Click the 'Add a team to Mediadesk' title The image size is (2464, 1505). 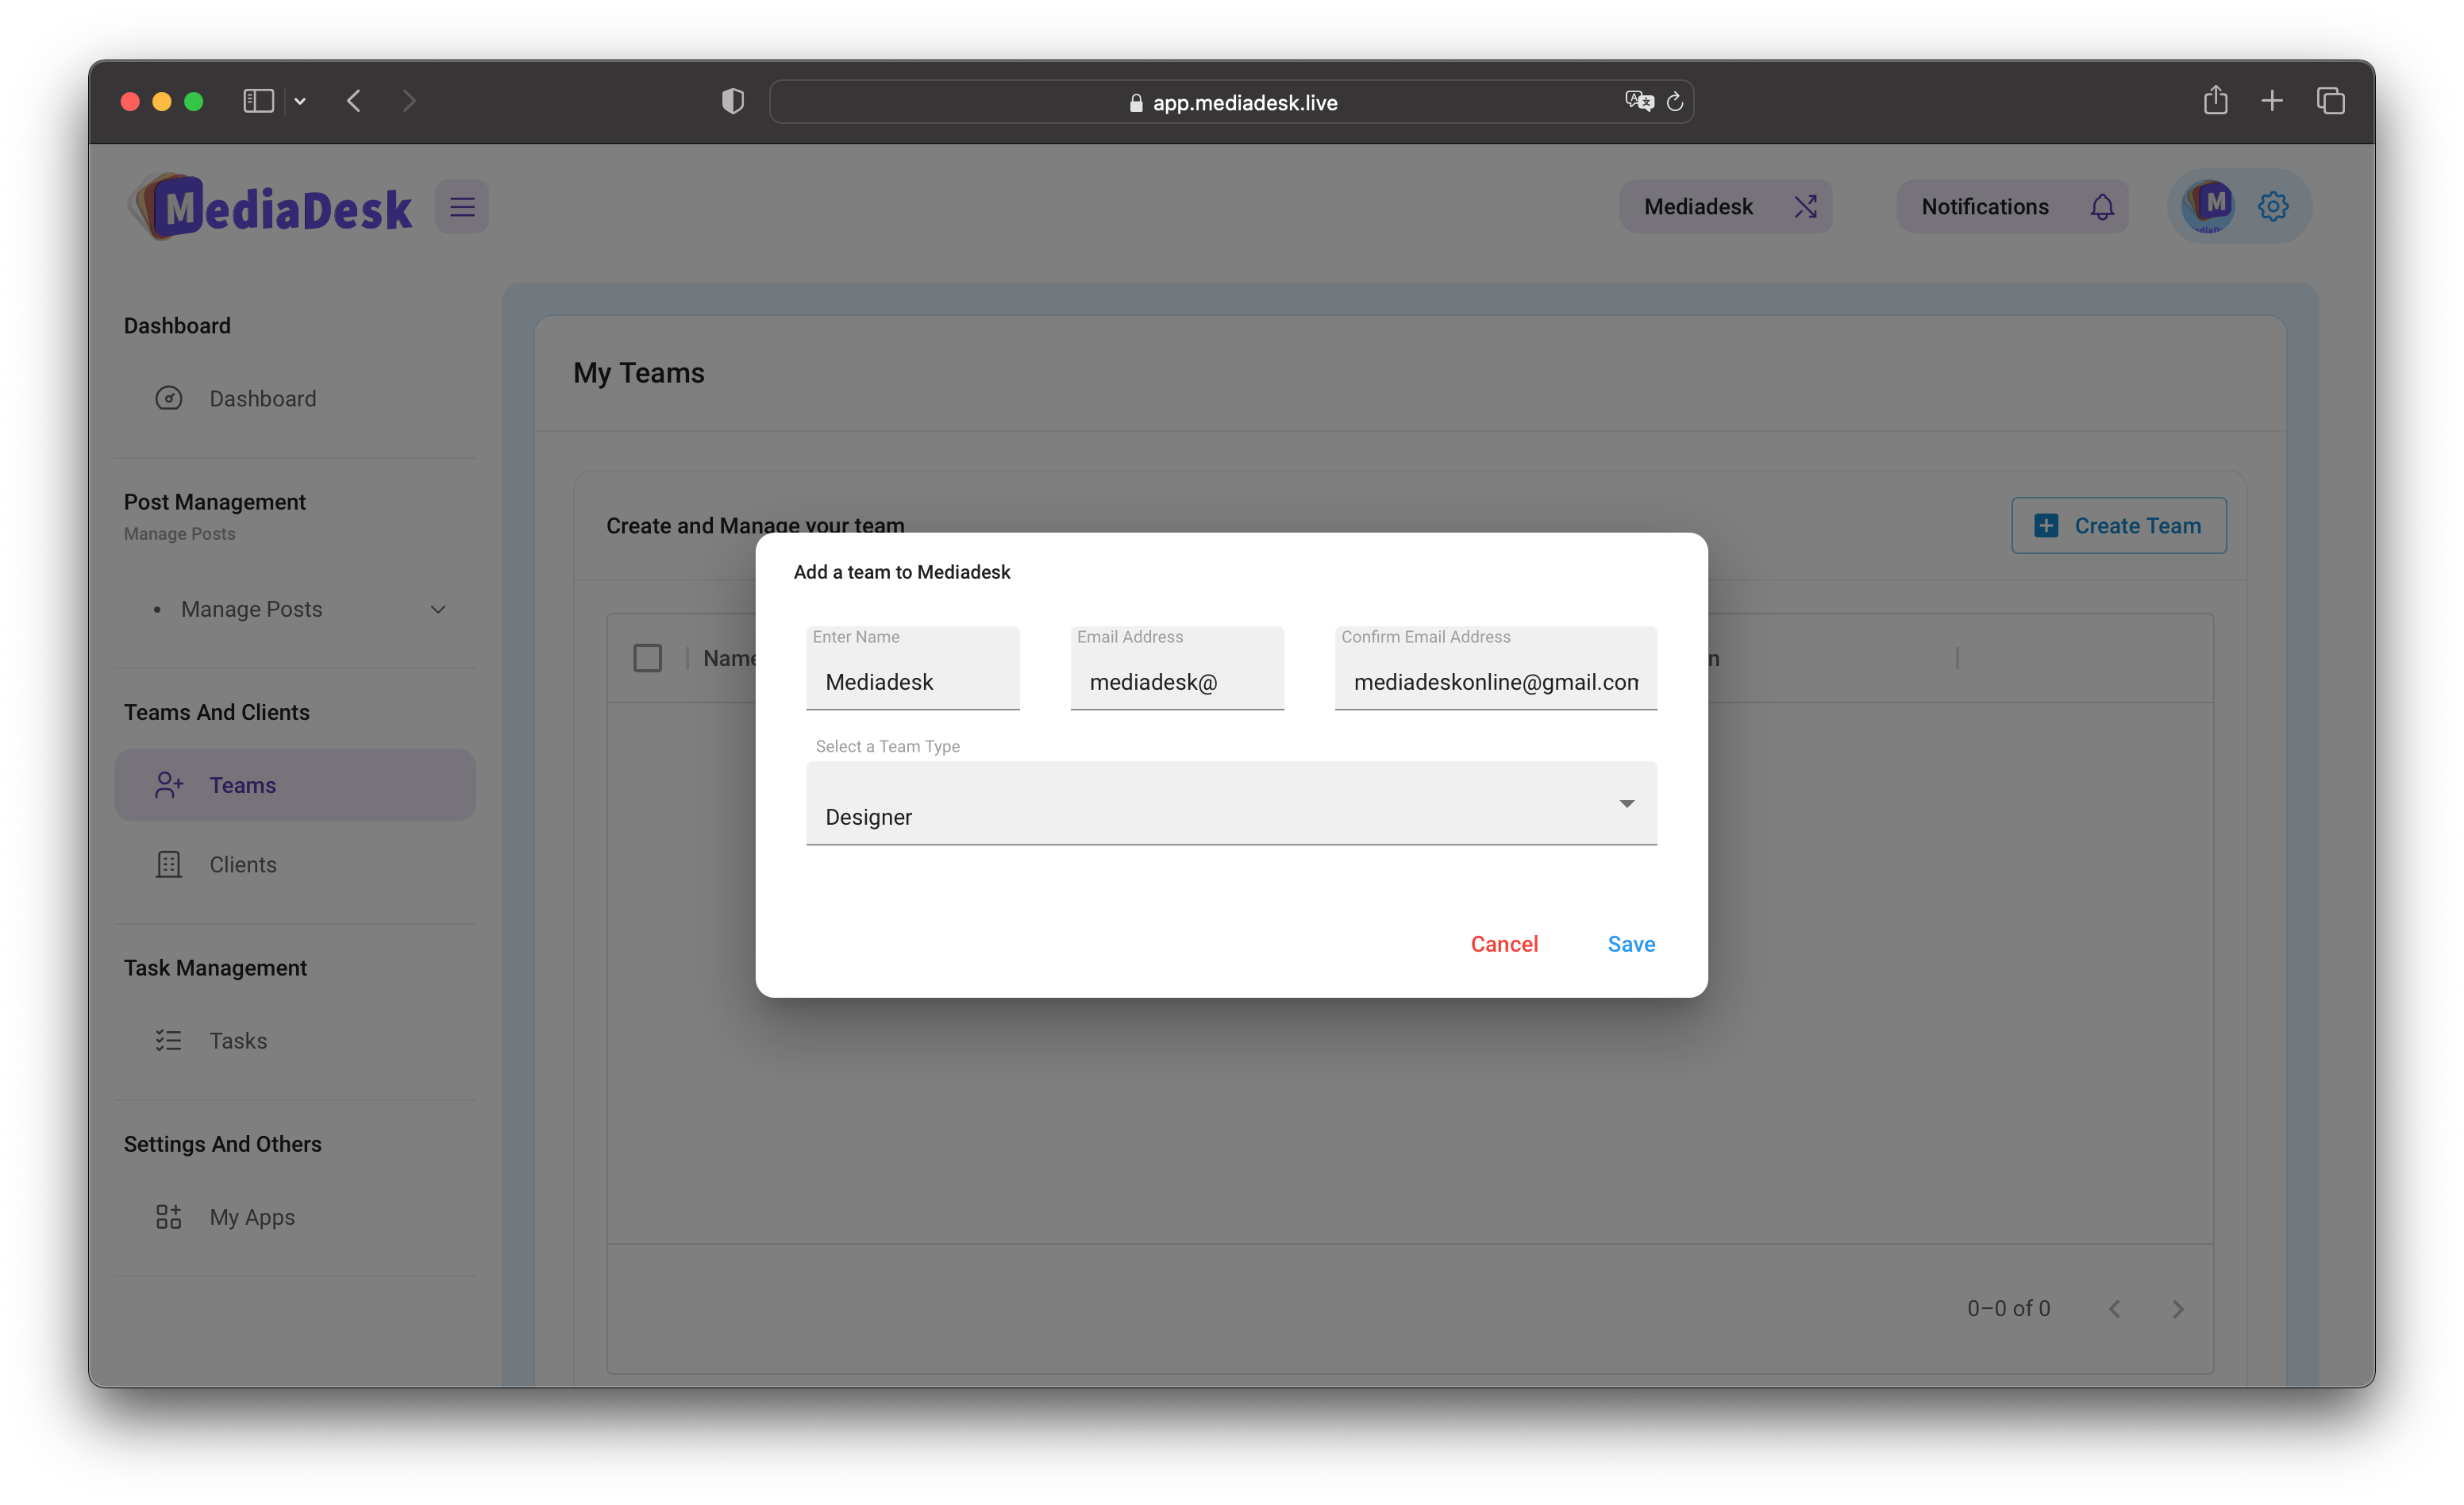coord(902,572)
